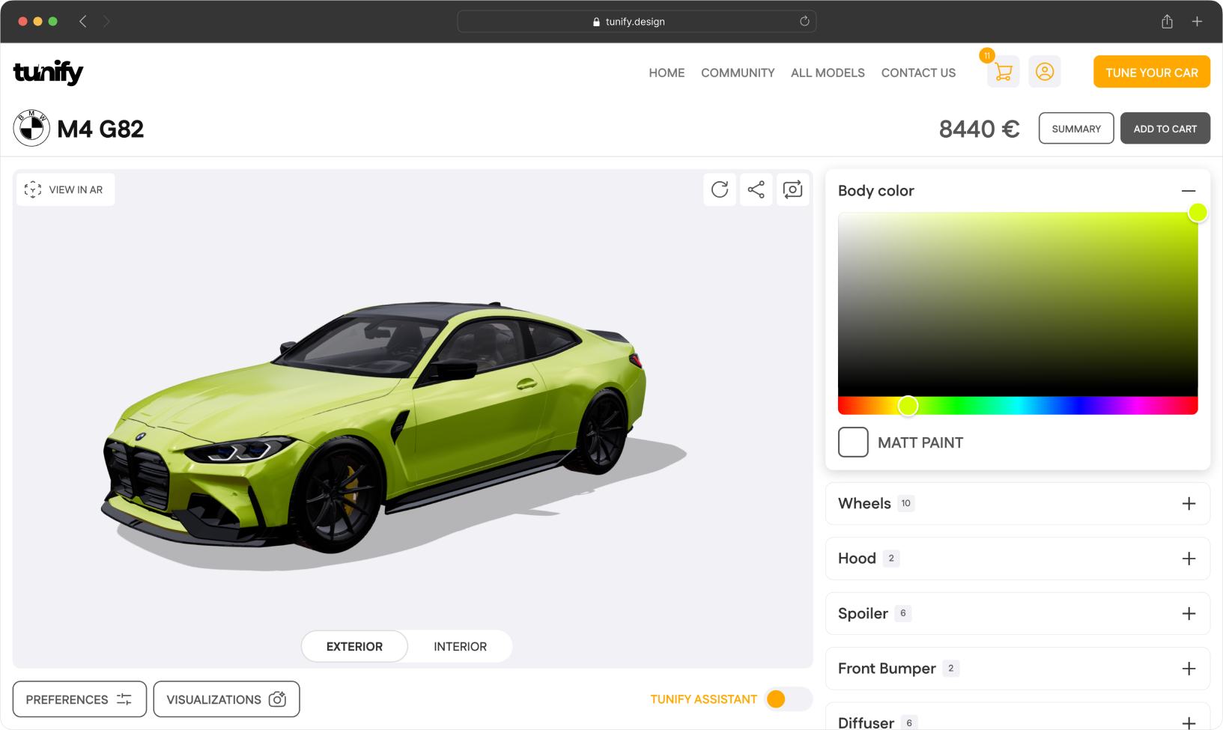The width and height of the screenshot is (1223, 730).
Task: Reset the 3D view with rotate icon
Action: pyautogui.click(x=719, y=189)
